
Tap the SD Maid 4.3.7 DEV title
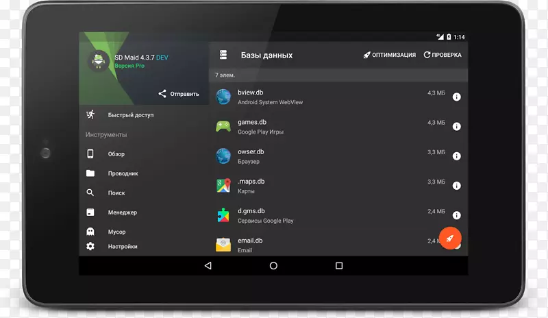point(141,58)
